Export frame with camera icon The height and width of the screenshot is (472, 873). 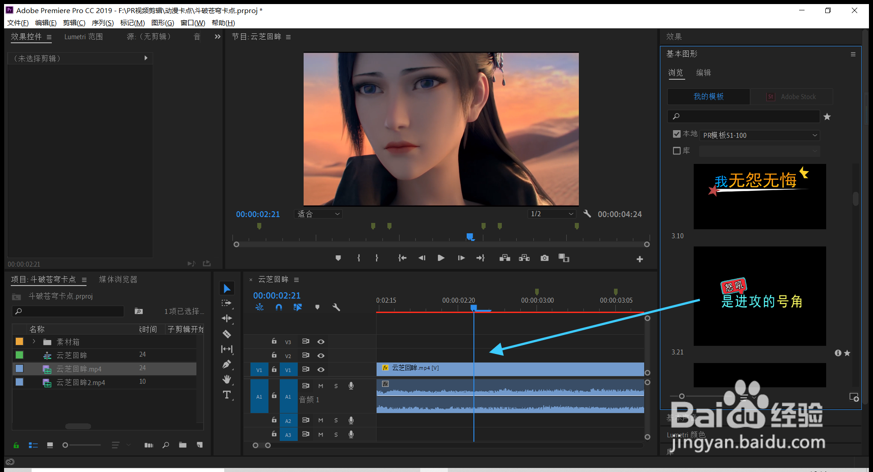[x=545, y=258]
